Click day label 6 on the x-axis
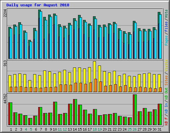The width and height of the screenshot is (170, 133). 36,129
